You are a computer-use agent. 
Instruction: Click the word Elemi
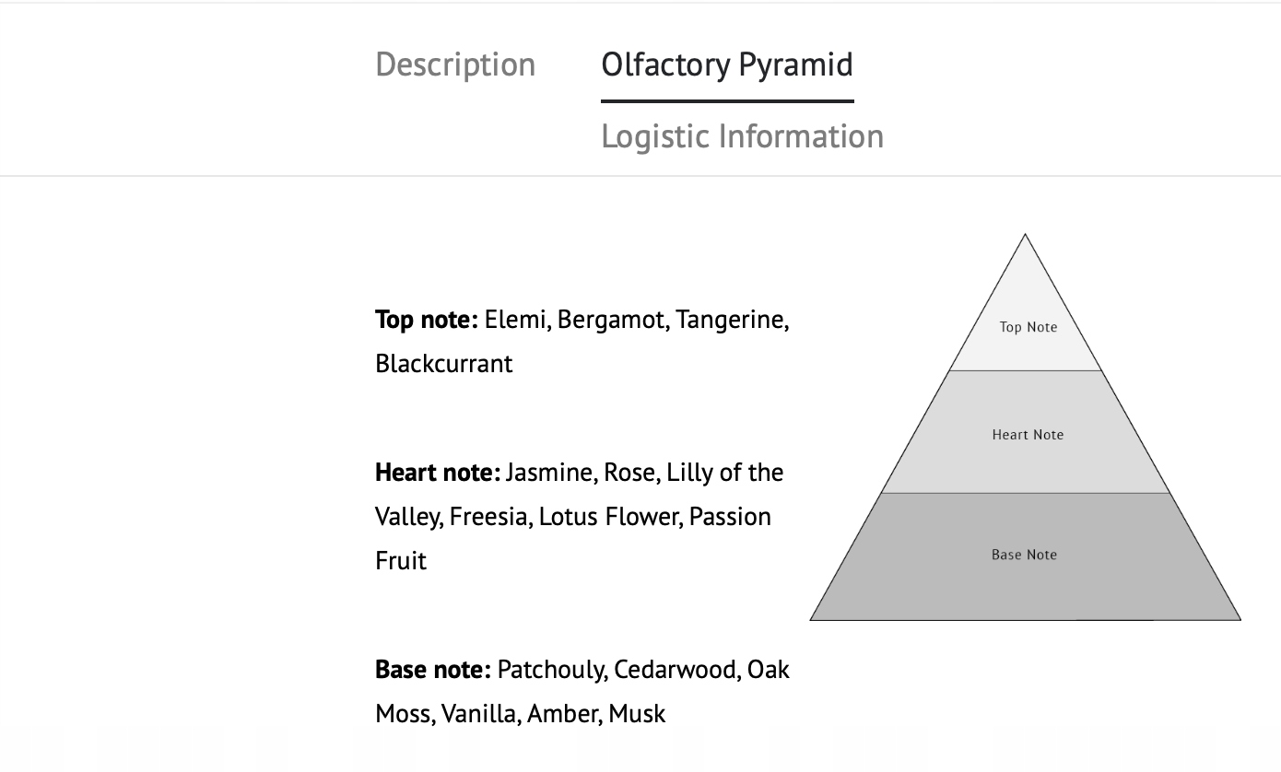point(516,320)
